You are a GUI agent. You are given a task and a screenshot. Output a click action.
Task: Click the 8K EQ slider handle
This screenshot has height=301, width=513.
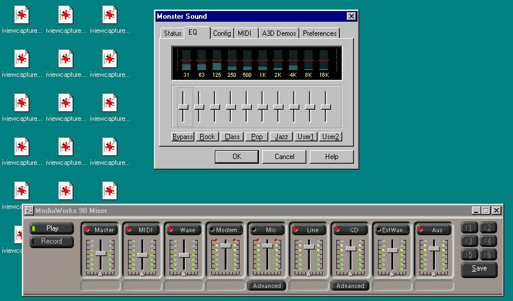310,107
